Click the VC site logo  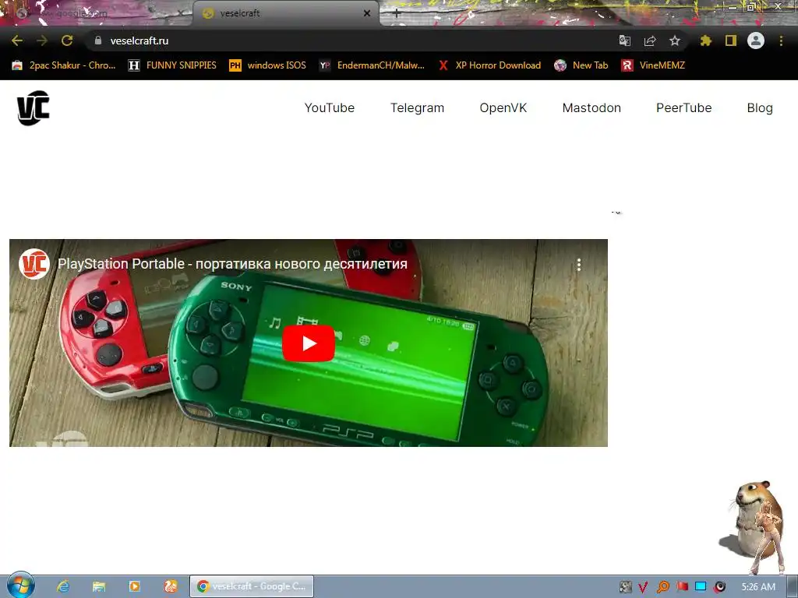(x=33, y=107)
